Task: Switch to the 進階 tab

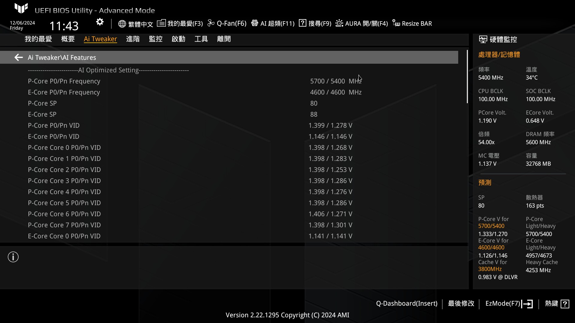Action: (x=133, y=39)
